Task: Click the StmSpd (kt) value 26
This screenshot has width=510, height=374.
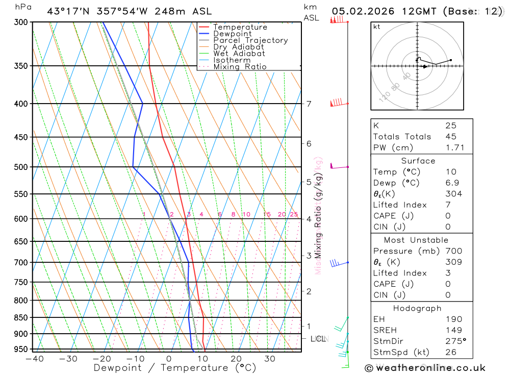Action: [451, 352]
